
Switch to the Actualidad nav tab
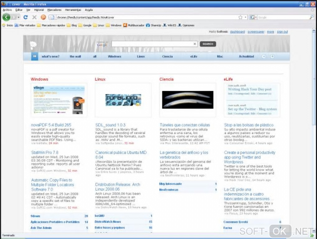(246, 57)
